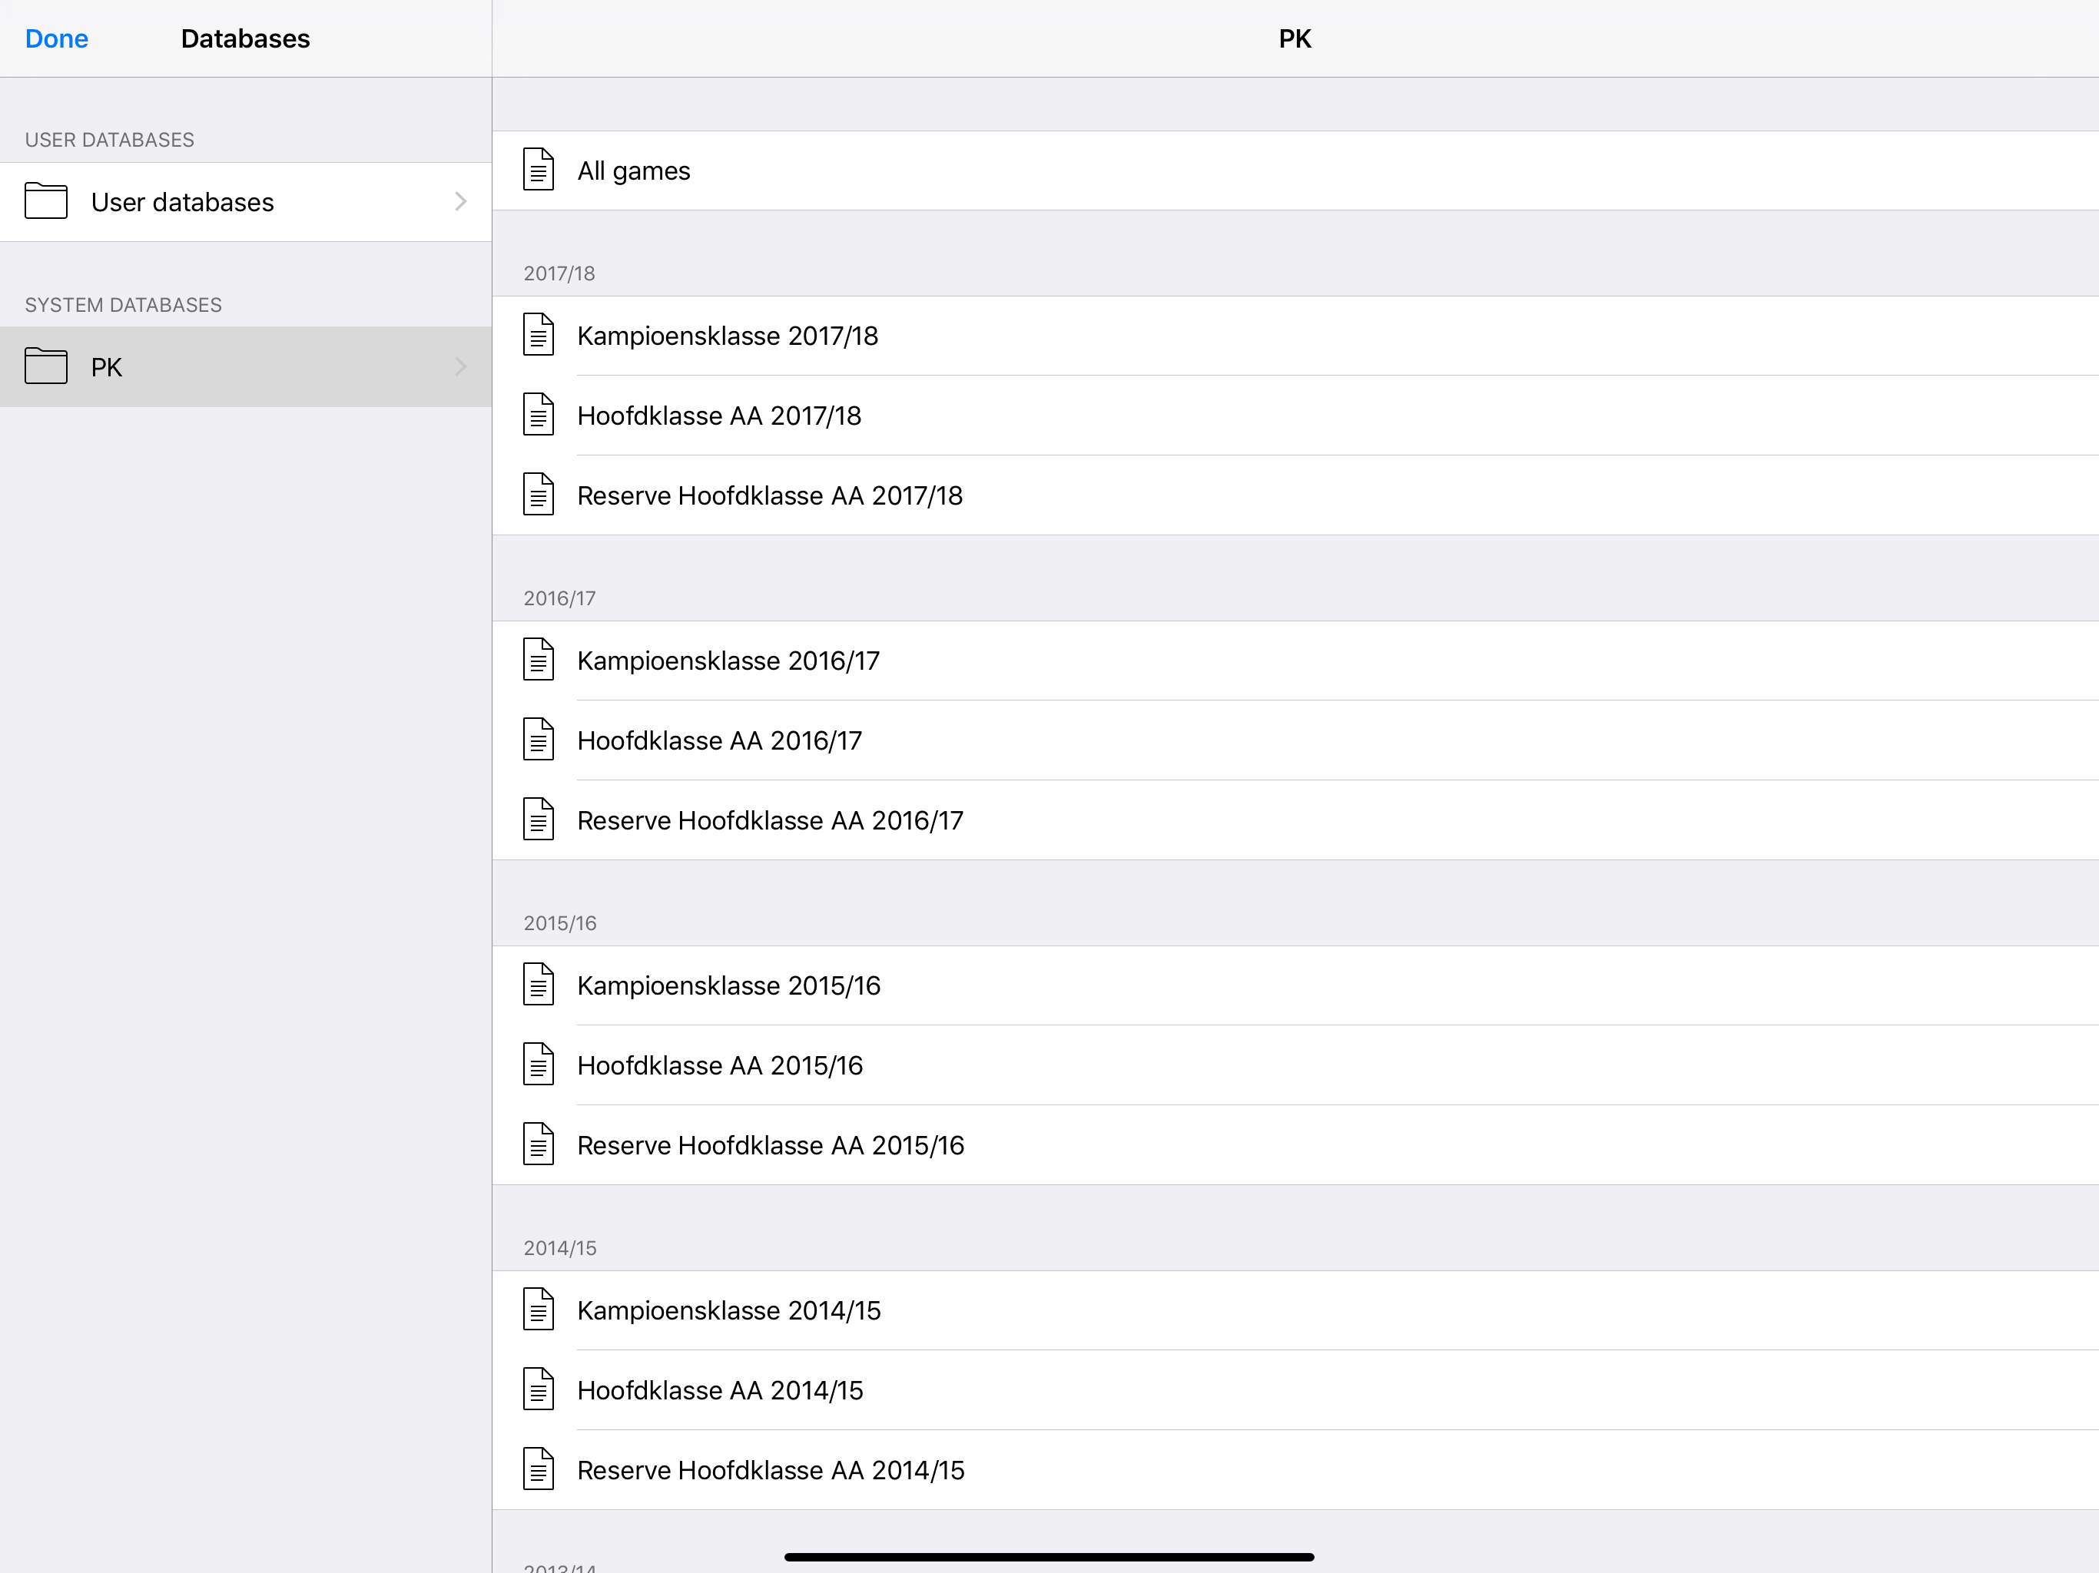Viewport: 2099px width, 1573px height.
Task: Tap Reserve Hoofdklasse AA 2015/16 document icon
Action: point(538,1144)
